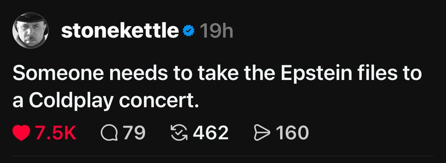Unlike the post via the red heart icon

21,133
